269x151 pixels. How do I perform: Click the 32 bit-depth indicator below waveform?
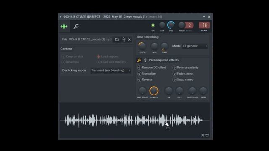point(203,135)
